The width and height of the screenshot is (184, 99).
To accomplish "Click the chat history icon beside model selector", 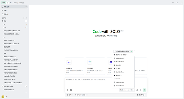I will point(137,90).
